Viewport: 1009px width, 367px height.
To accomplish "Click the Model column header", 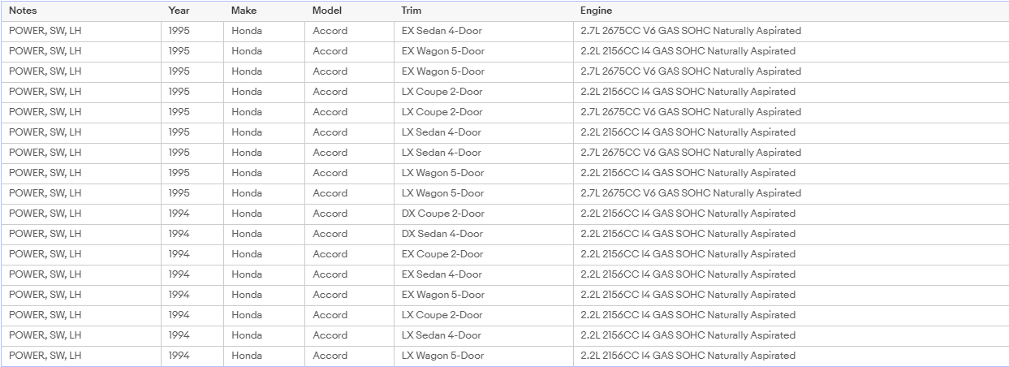I will click(350, 11).
